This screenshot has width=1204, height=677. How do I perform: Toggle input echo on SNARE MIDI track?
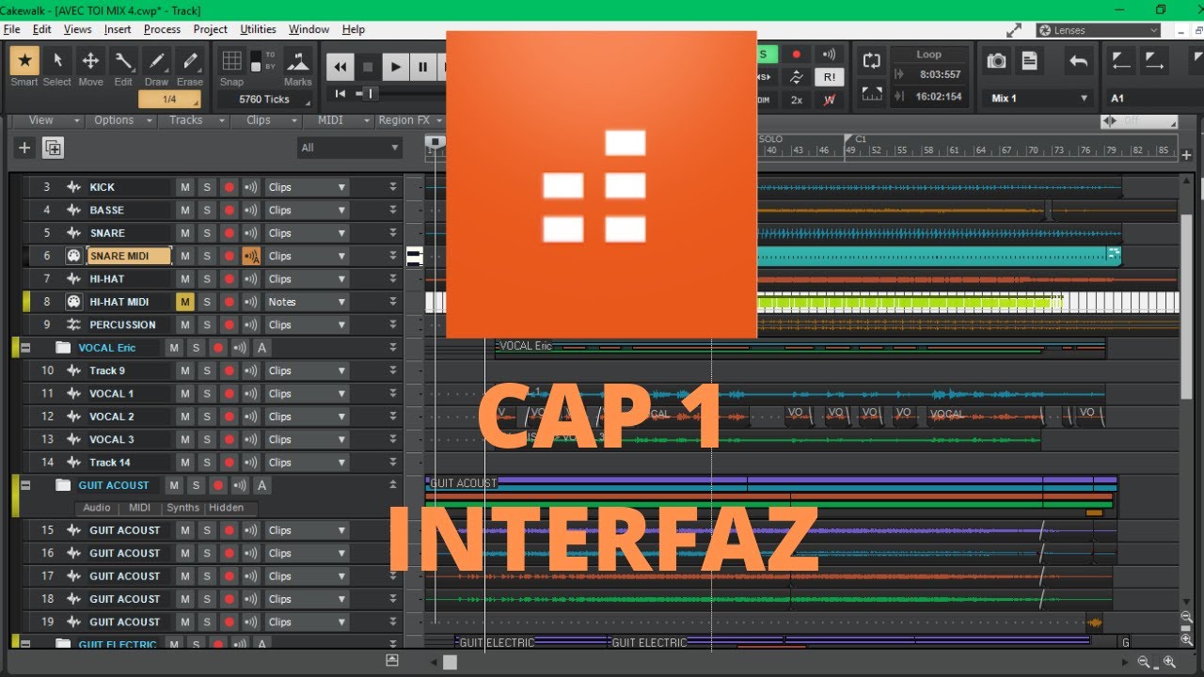coord(251,256)
